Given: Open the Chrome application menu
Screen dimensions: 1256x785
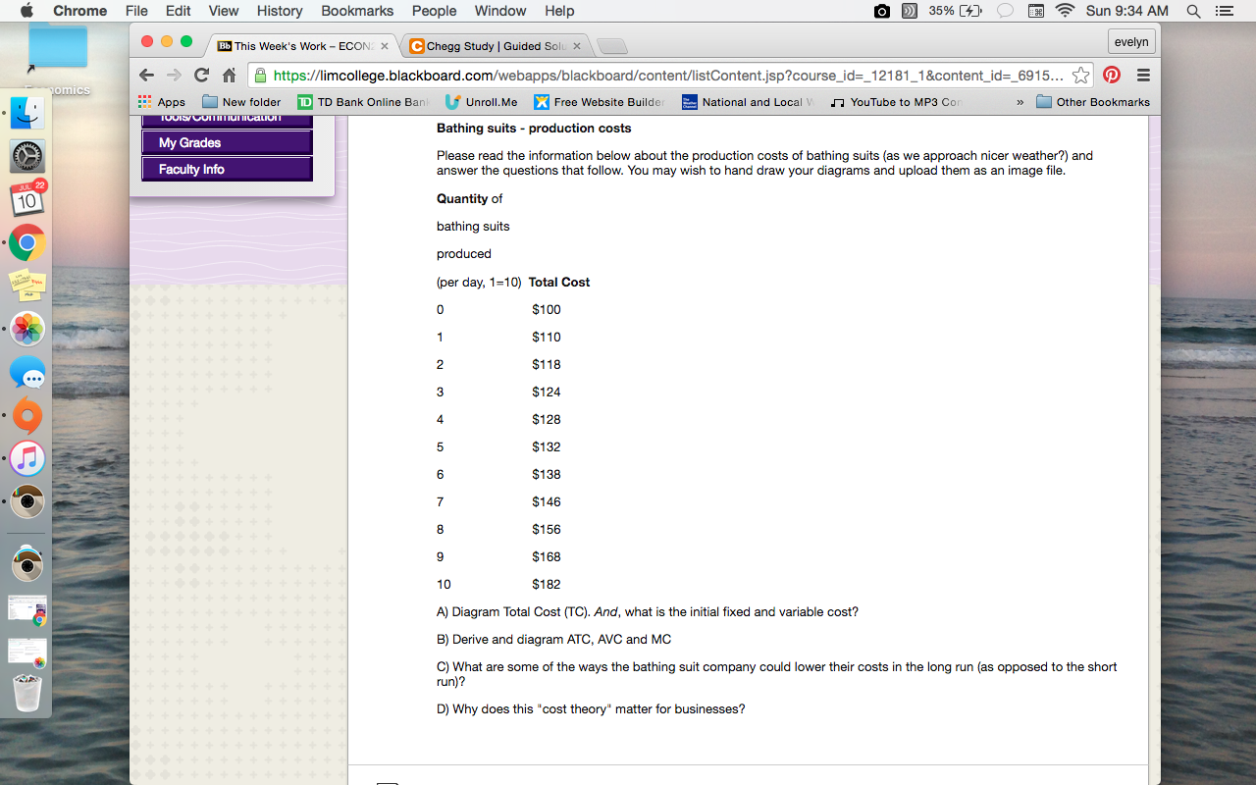Looking at the screenshot, I should click(x=80, y=11).
